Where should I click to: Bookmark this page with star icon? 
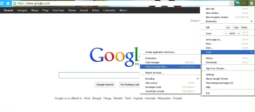click(231, 3)
